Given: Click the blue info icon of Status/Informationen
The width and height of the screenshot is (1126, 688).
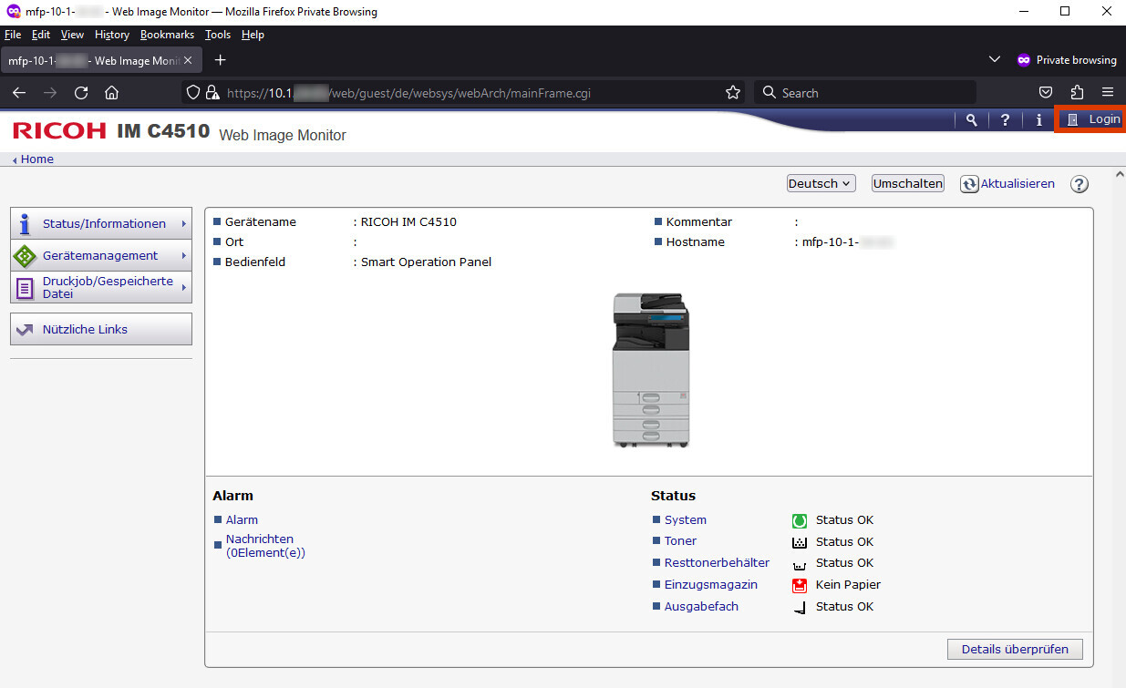Looking at the screenshot, I should [25, 223].
